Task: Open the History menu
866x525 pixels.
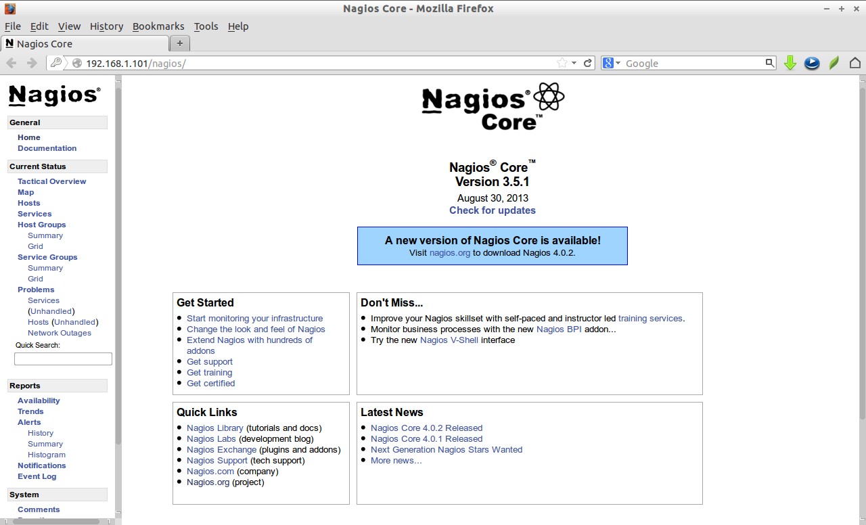Action: [x=106, y=26]
